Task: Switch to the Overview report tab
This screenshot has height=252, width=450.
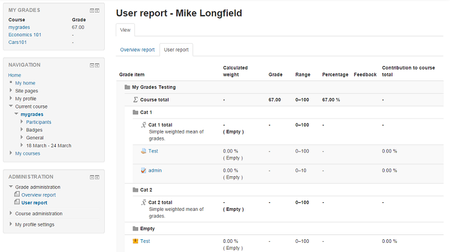Action: click(x=137, y=50)
